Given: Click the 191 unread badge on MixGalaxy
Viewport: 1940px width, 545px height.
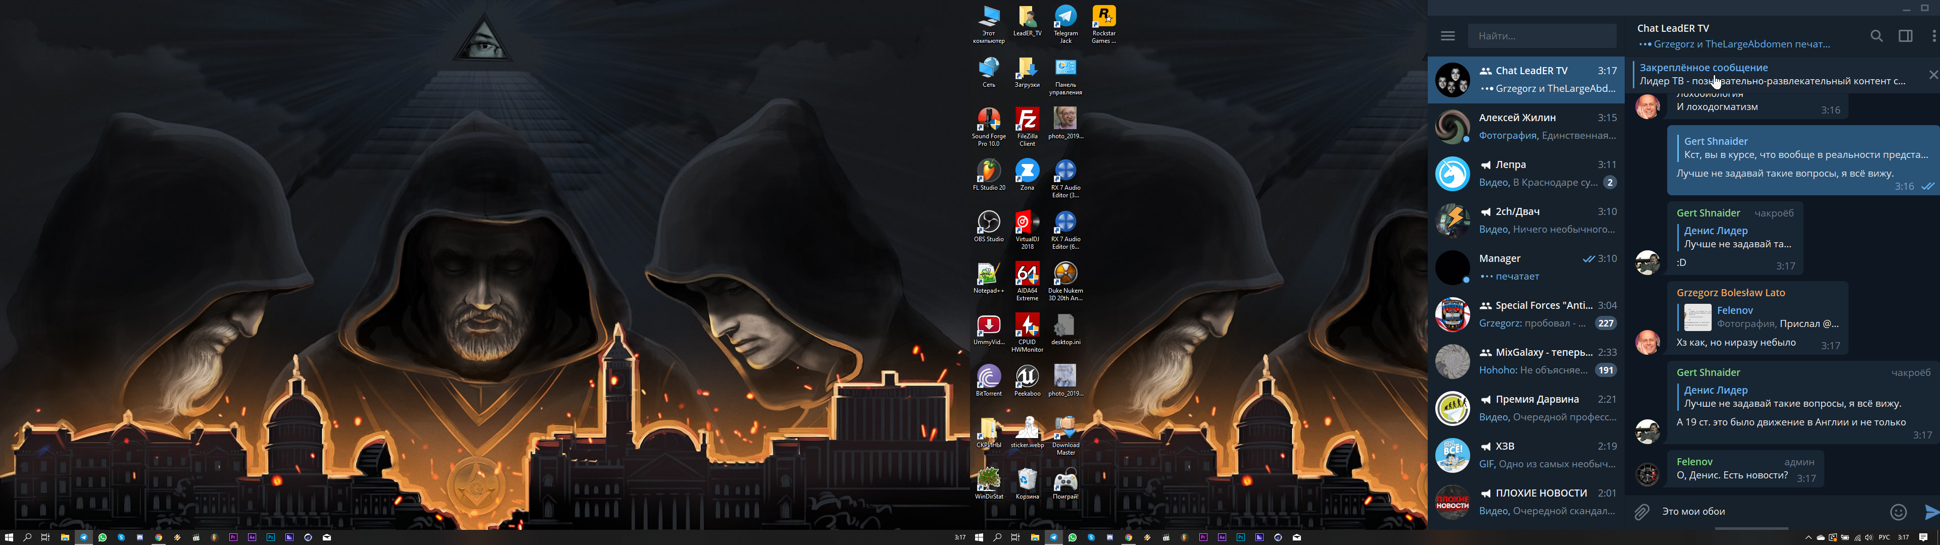Looking at the screenshot, I should pyautogui.click(x=1606, y=370).
